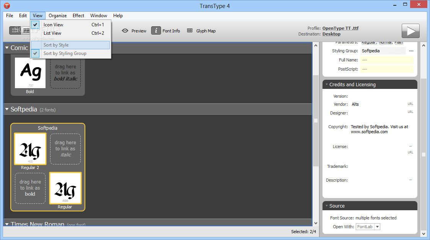Screen dimensions: 430x240
Task: Edit the Styling Group field
Action: pos(383,51)
